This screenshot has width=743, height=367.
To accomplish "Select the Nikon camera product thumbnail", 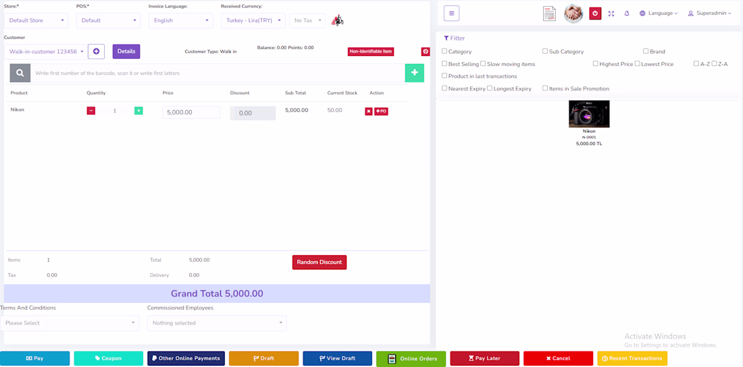I will (x=589, y=114).
